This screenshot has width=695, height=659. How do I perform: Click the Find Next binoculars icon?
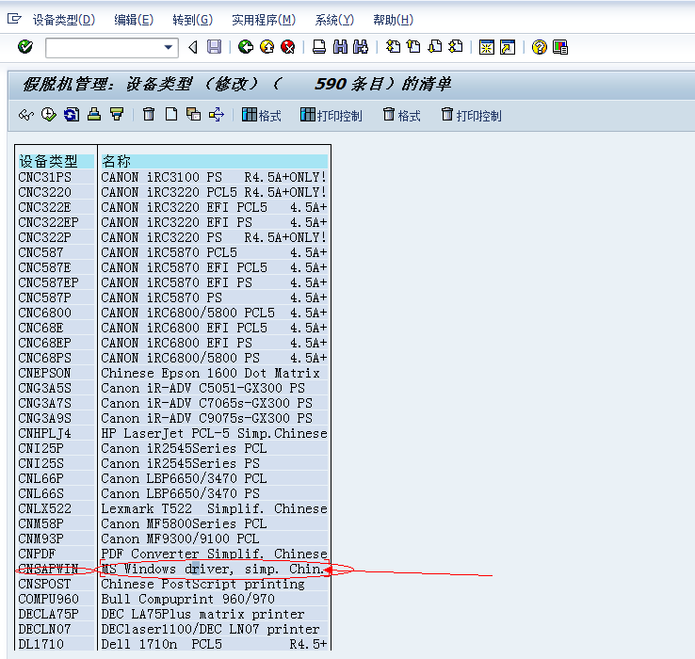[361, 47]
